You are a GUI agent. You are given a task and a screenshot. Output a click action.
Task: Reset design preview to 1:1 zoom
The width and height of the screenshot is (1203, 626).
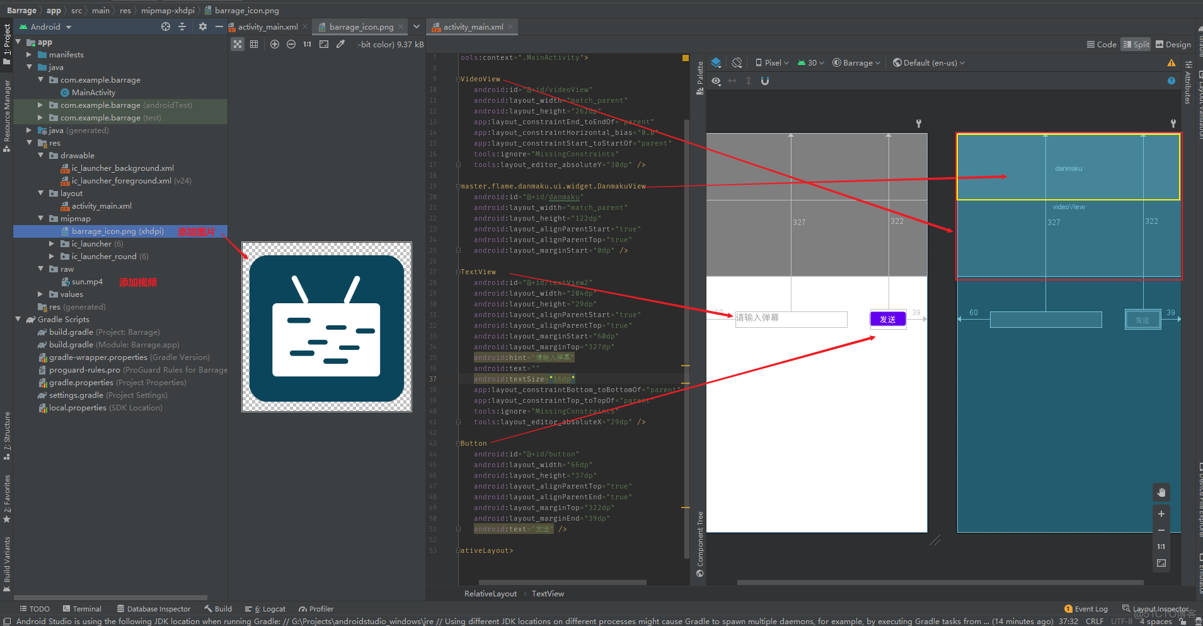(x=1161, y=547)
